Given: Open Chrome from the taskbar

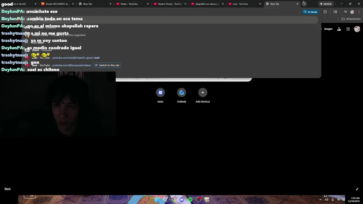Looking at the screenshot, I should pos(174,199).
